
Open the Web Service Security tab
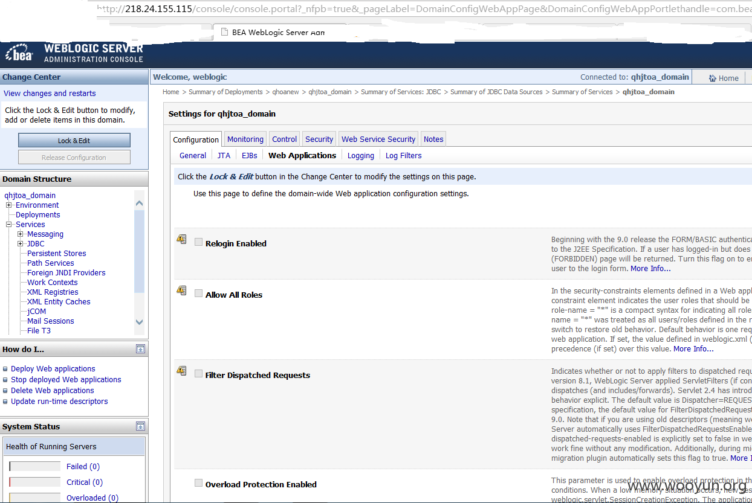click(378, 139)
